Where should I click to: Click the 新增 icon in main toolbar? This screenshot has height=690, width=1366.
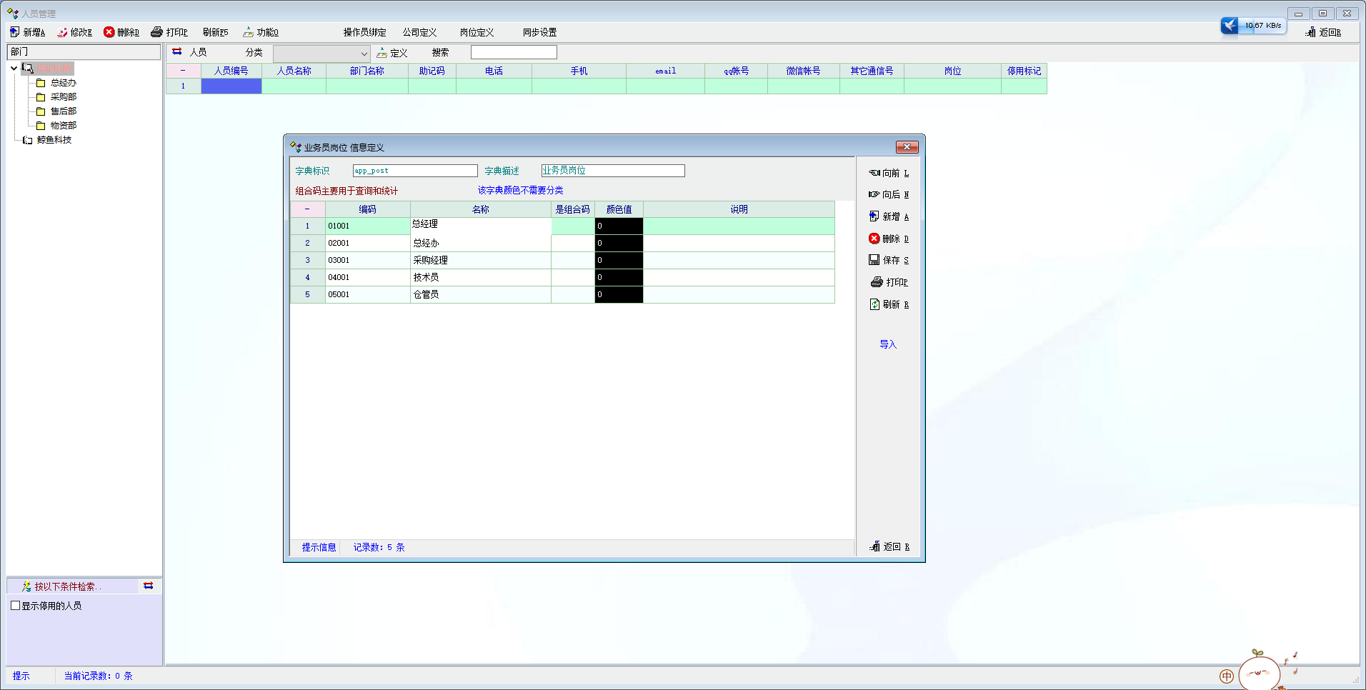(x=14, y=32)
